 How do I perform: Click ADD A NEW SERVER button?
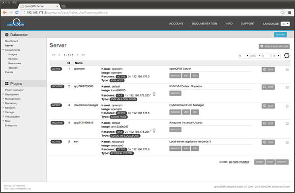(274, 46)
